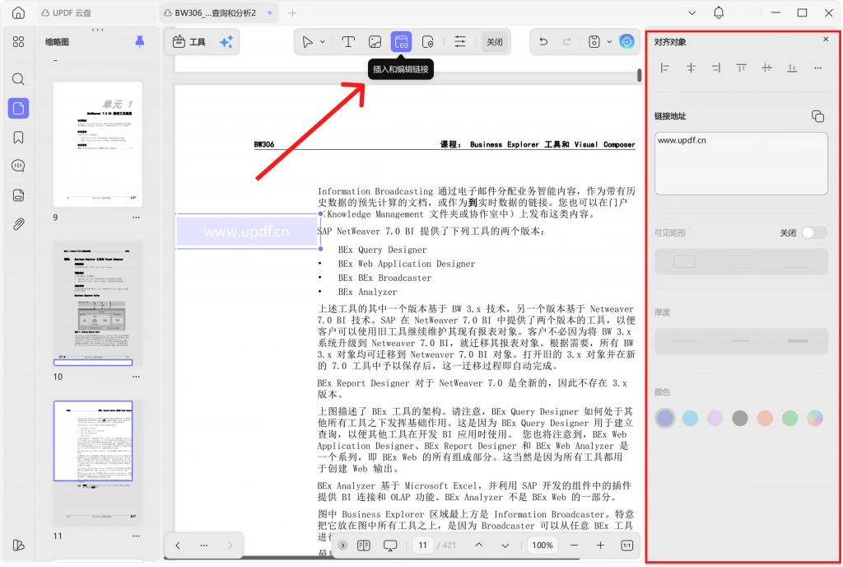
Task: Go to the home screen icon
Action: (x=18, y=13)
